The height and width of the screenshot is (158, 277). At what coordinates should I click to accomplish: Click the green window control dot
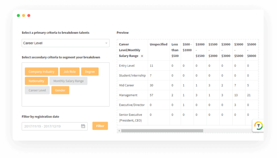tap(18, 15)
